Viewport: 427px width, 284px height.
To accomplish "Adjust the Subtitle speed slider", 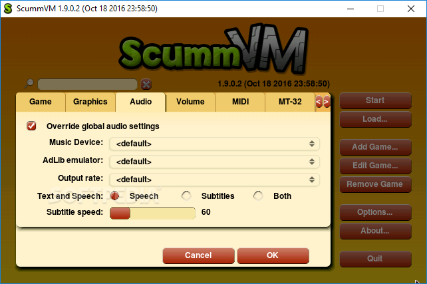I will point(152,213).
